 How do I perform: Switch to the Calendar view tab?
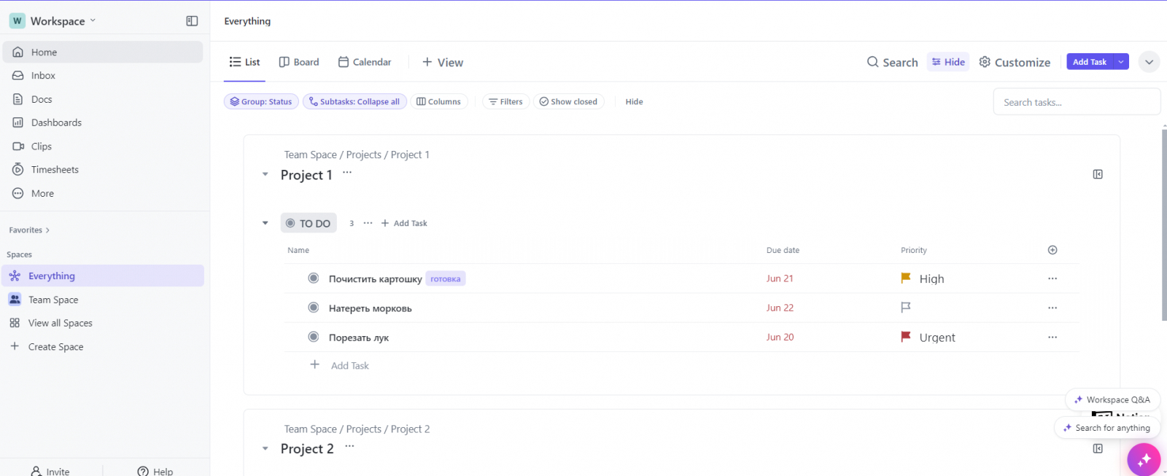(x=365, y=62)
